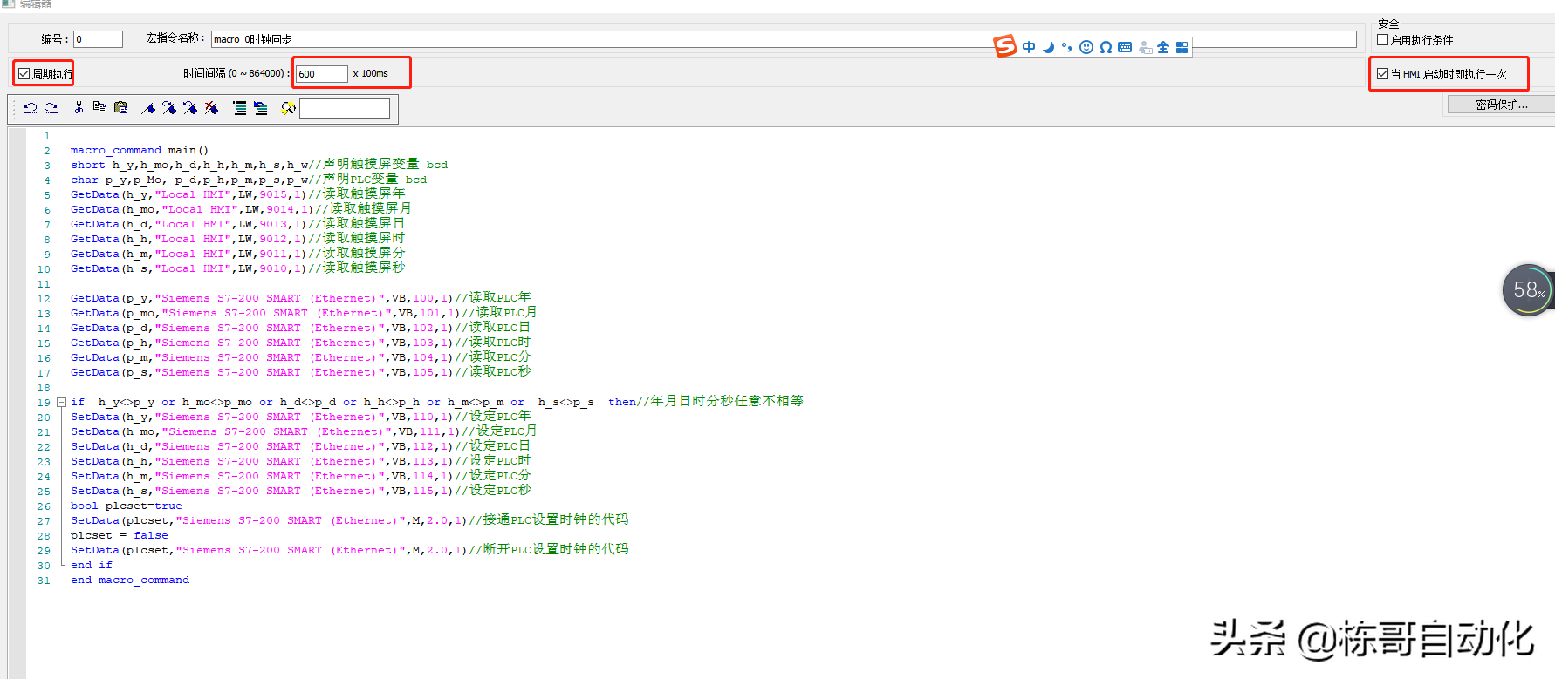Screen dimensions: 1555x679
Task: Open Sogou emoji smiley panel
Action: (1086, 47)
